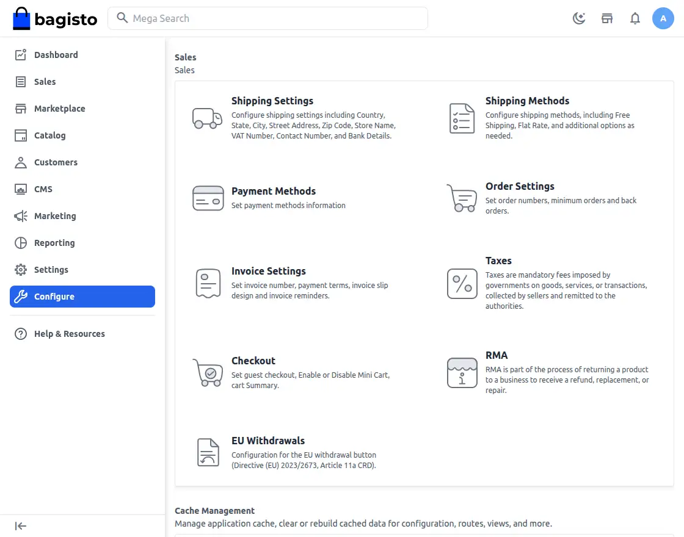Image resolution: width=684 pixels, height=537 pixels.
Task: Collapse the sidebar with the arrow icon
Action: [21, 526]
